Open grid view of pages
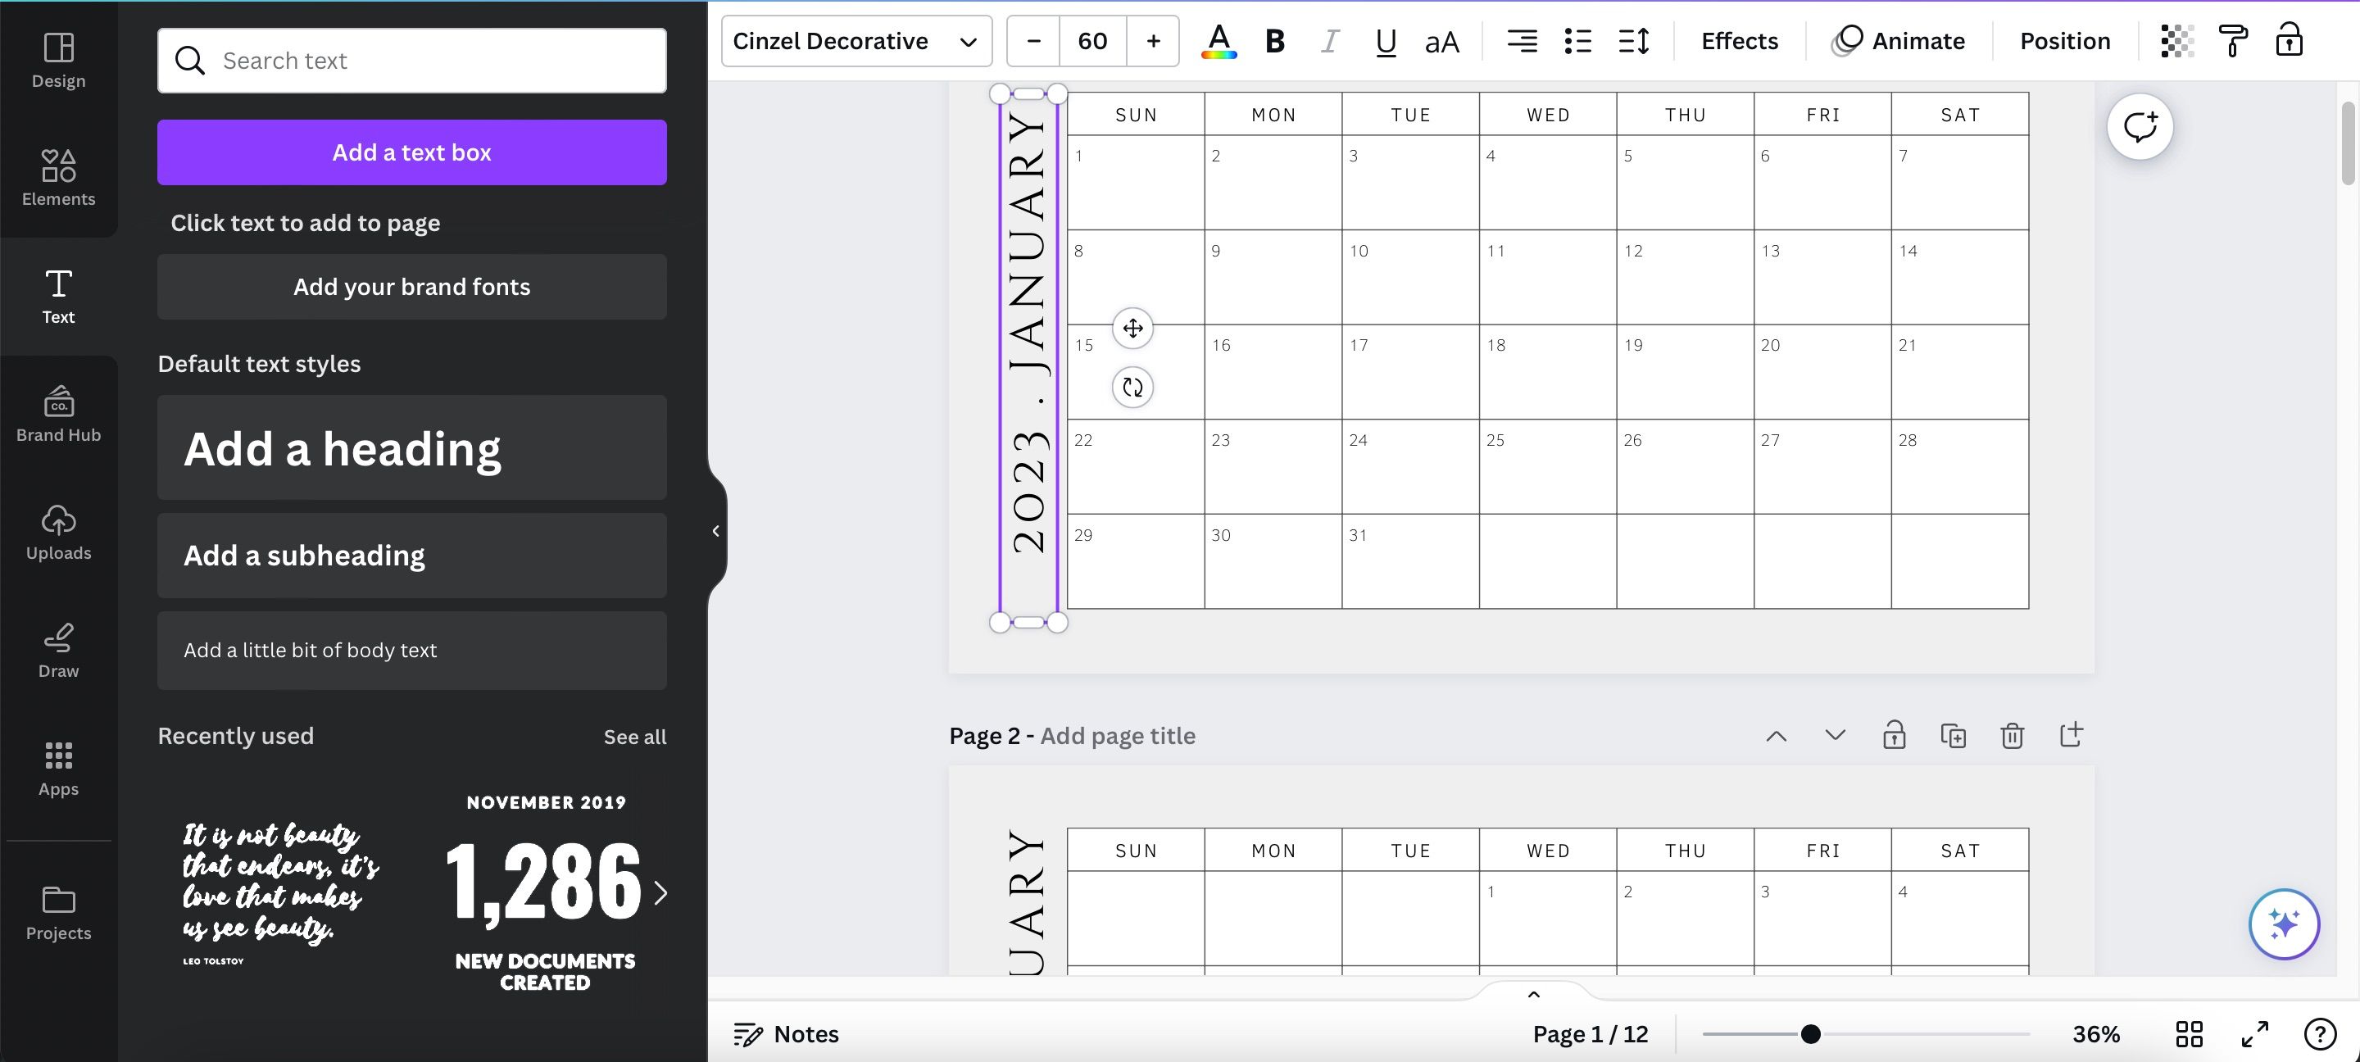Image resolution: width=2360 pixels, height=1062 pixels. click(2189, 1033)
